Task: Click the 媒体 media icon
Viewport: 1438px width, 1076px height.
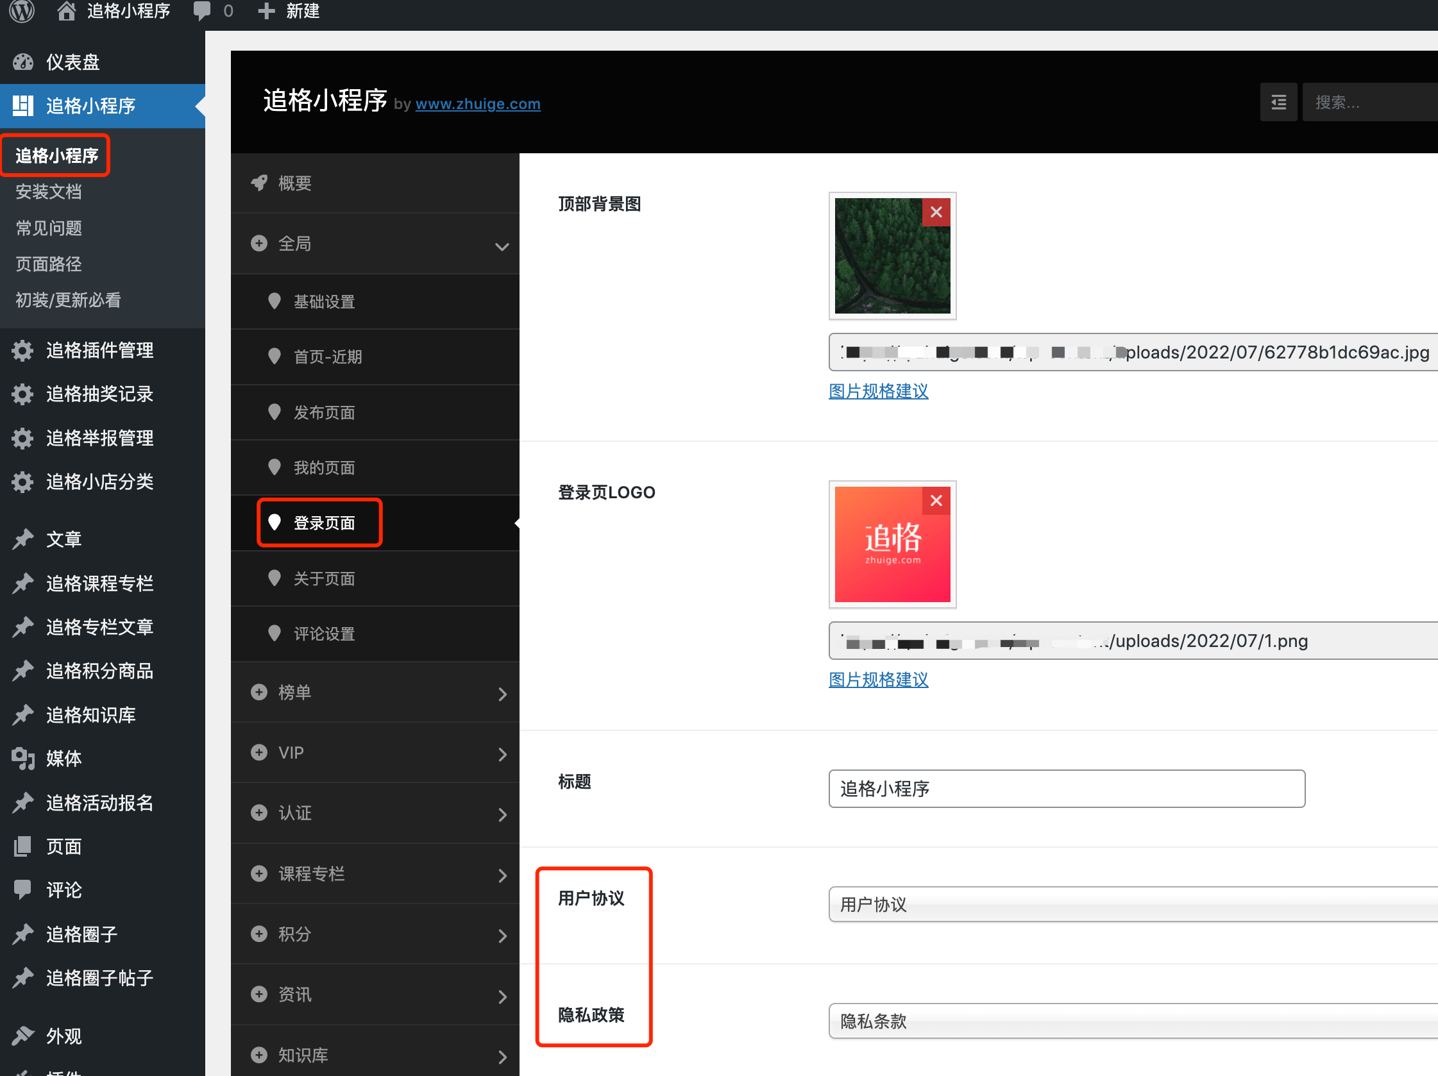Action: (22, 759)
